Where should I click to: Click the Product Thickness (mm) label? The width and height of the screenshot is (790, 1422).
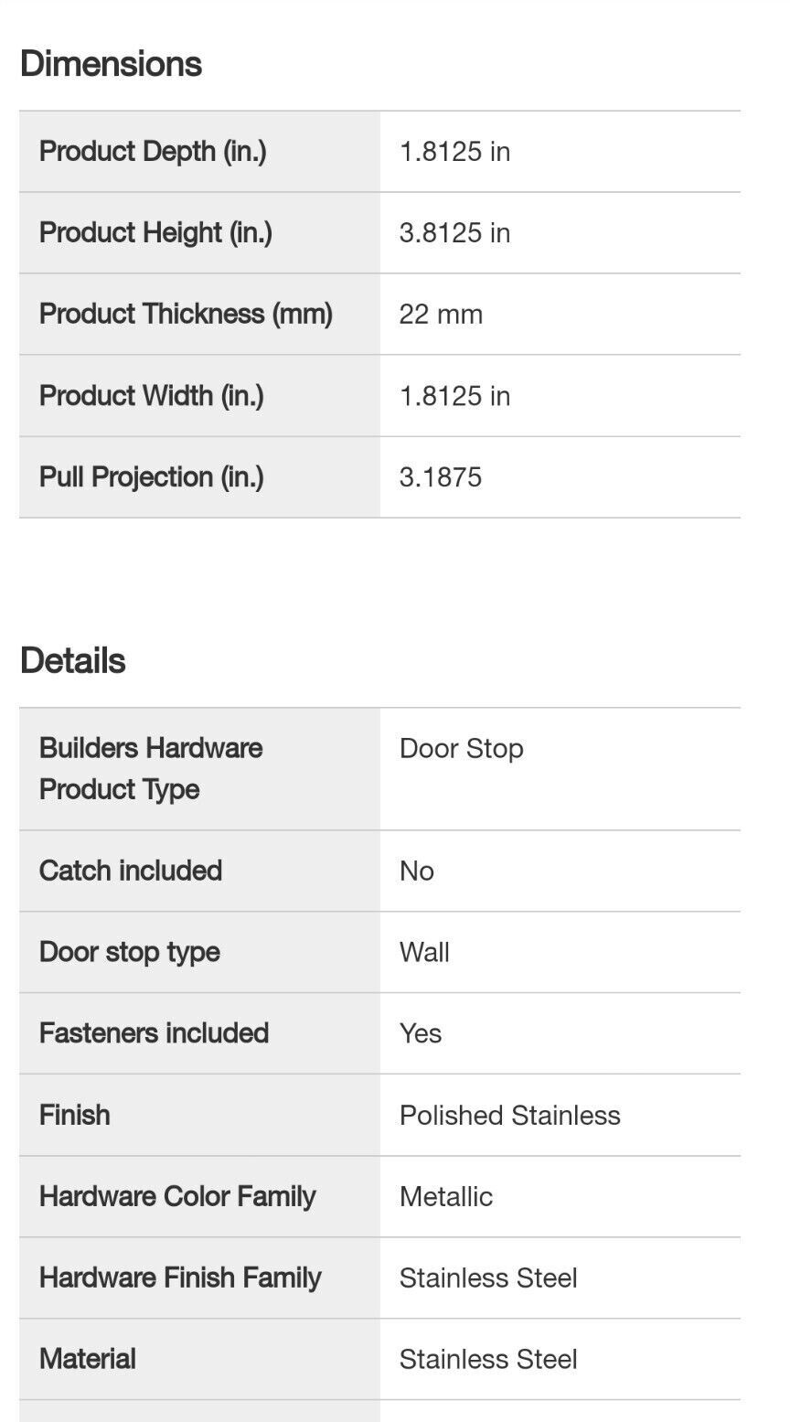(186, 314)
